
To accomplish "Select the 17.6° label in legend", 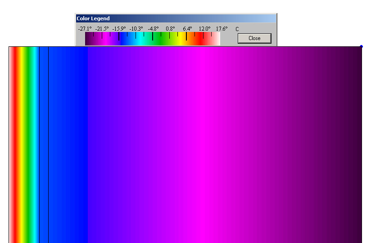I will (x=222, y=29).
